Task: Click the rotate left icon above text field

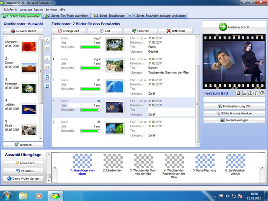Action: click(238, 93)
